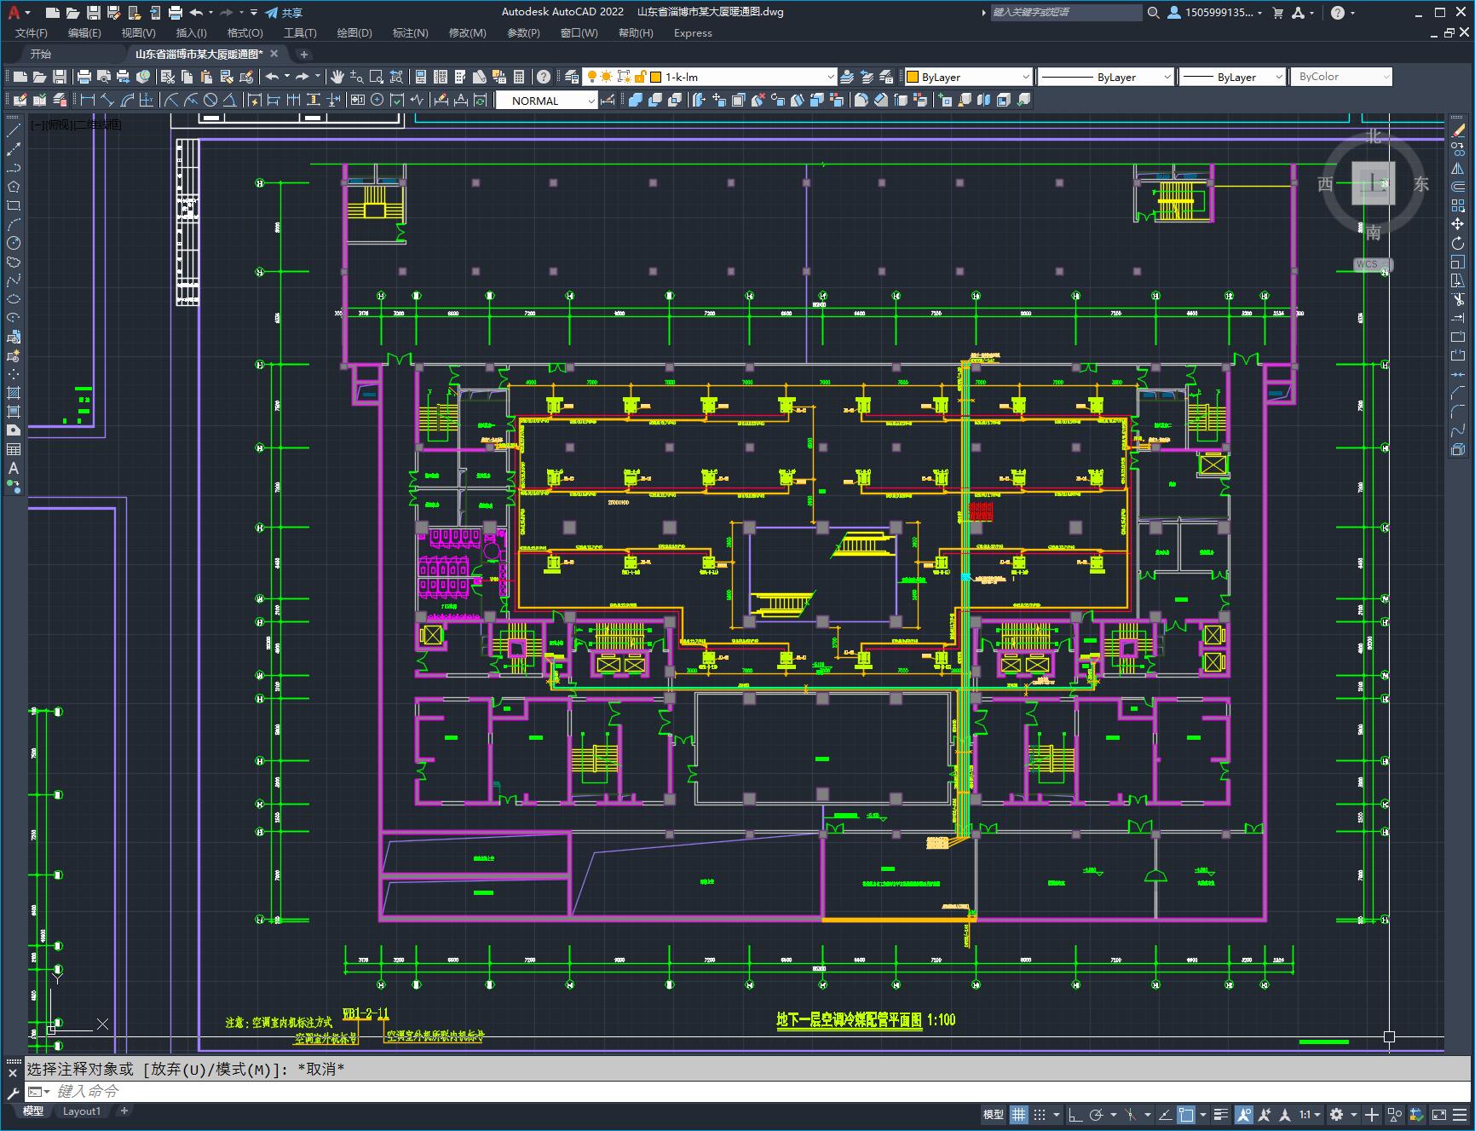This screenshot has width=1475, height=1131.
Task: Click the Diameter dimension tool
Action: tap(210, 101)
